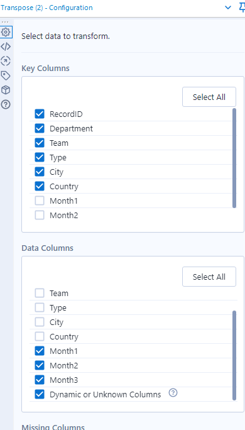Uncheck Month2 in Data Columns

coord(40,365)
